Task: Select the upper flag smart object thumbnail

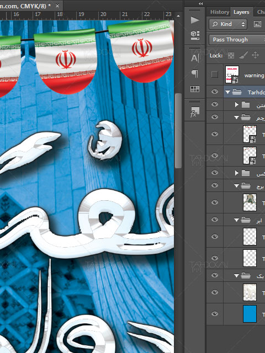Action: [x=250, y=134]
